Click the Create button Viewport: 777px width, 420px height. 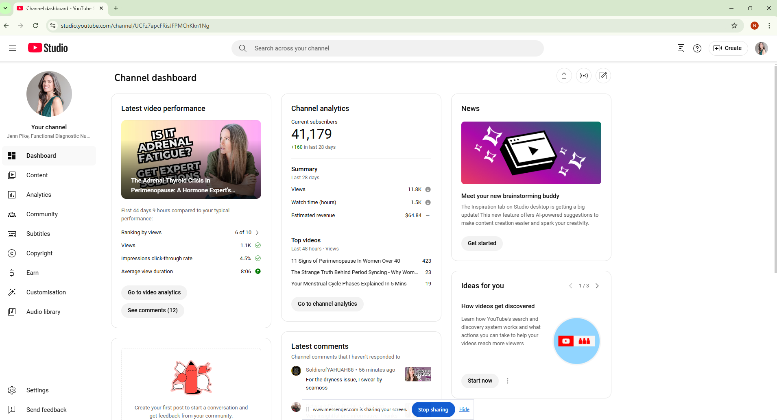coord(728,48)
